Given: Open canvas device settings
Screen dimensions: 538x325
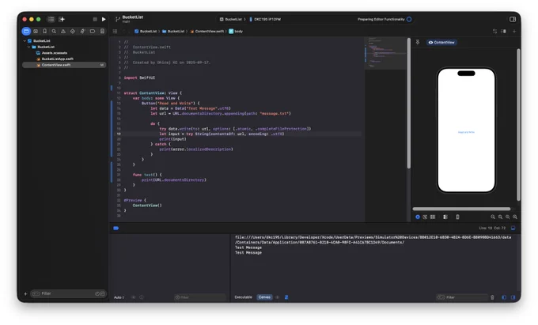Looking at the screenshot, I should [x=445, y=217].
